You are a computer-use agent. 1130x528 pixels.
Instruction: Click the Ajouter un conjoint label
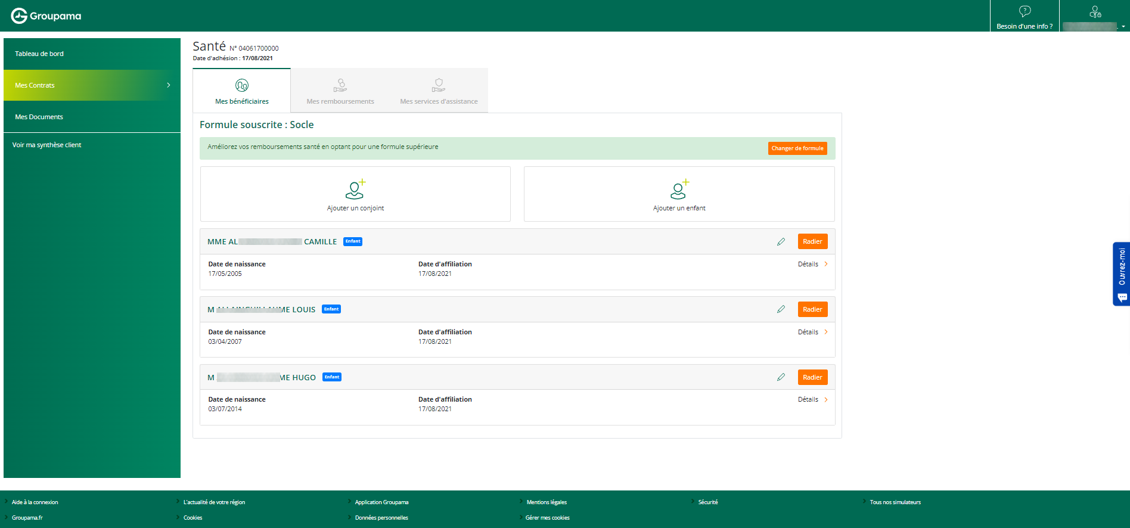click(355, 208)
